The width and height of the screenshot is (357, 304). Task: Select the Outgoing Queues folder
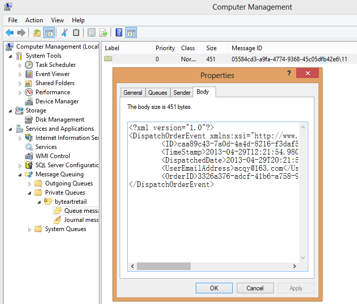(x=69, y=183)
